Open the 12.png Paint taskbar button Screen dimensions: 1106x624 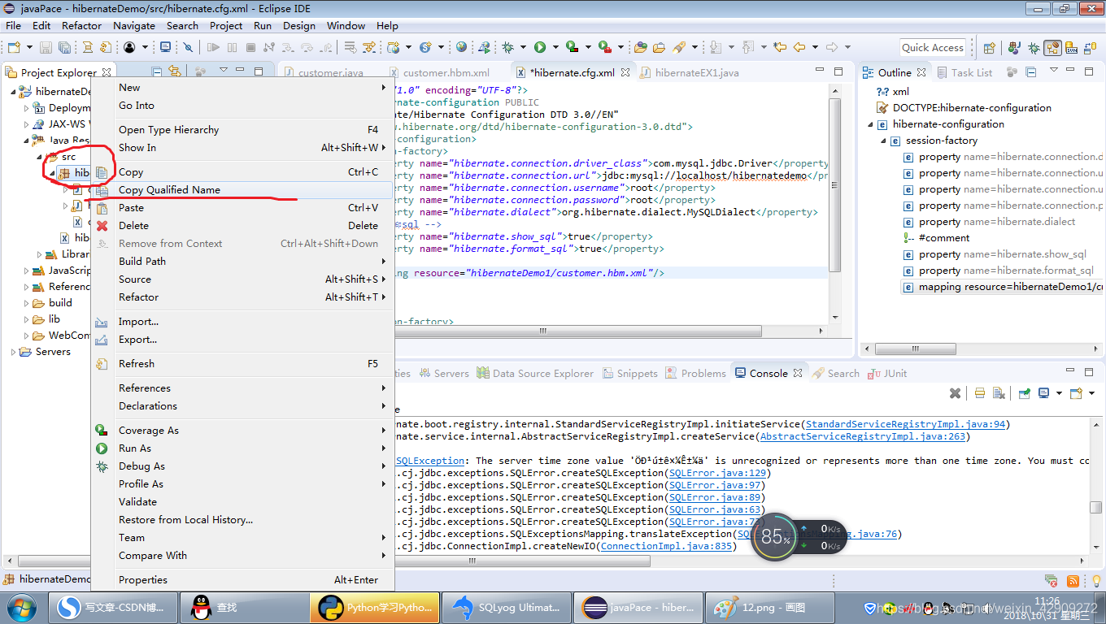770,608
